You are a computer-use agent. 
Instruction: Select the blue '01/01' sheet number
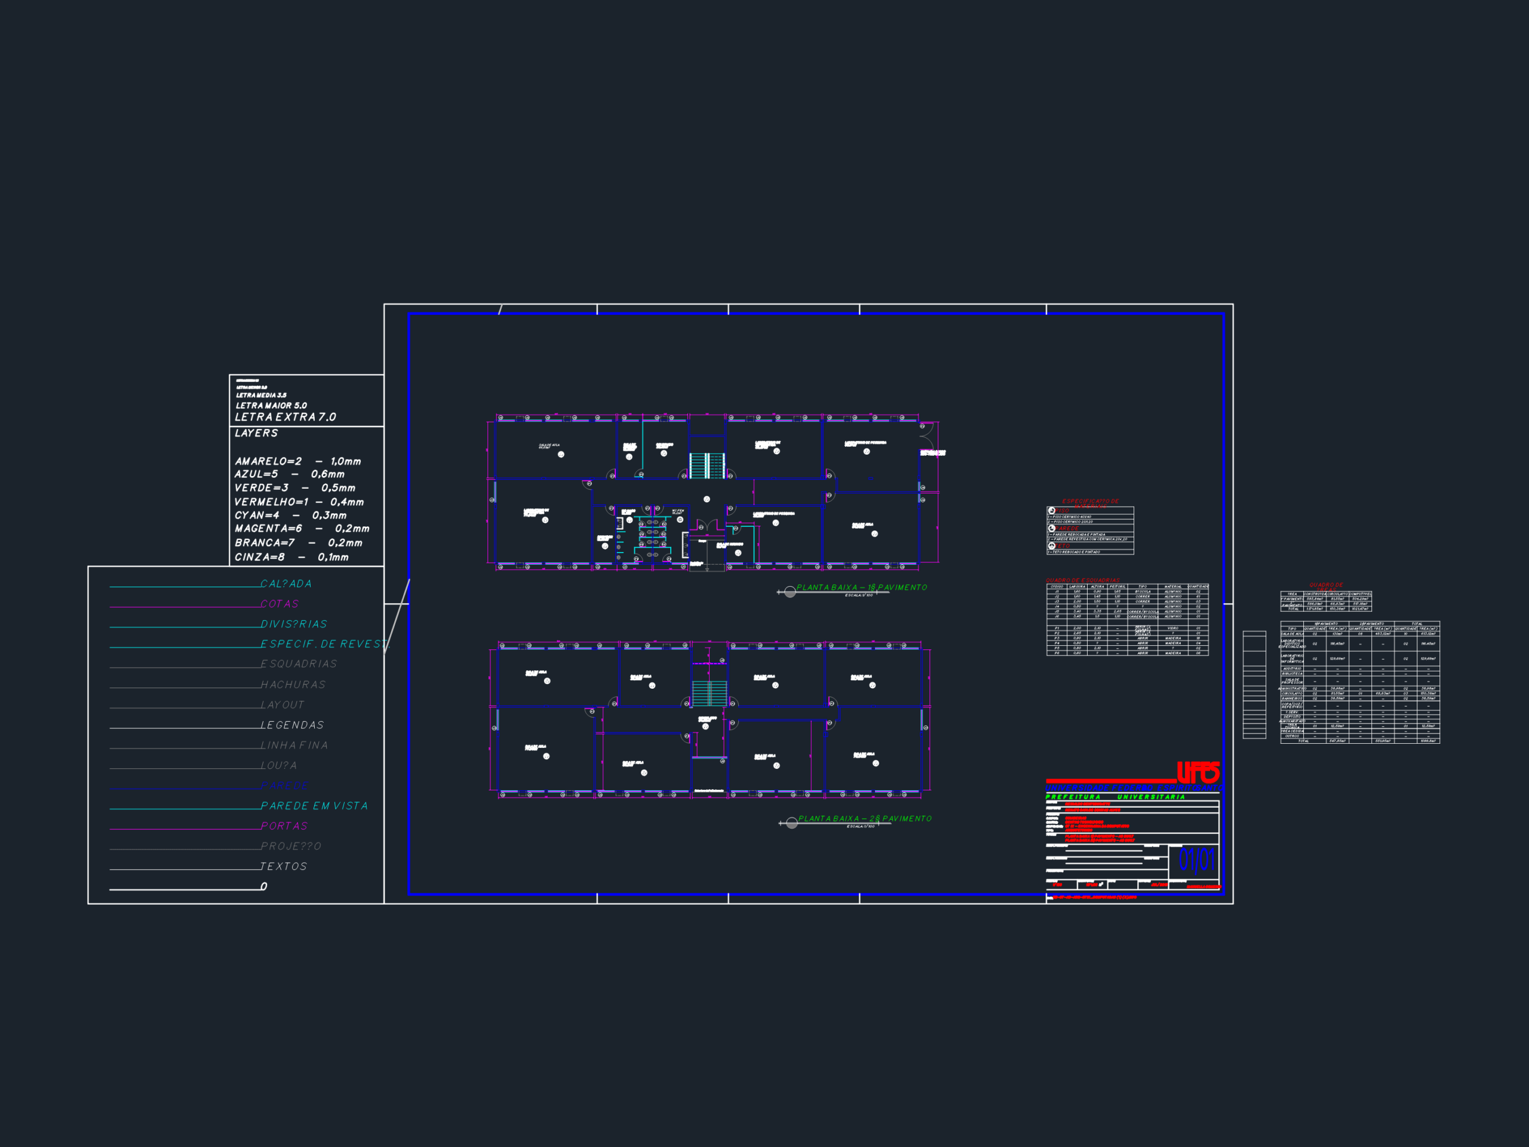[x=1196, y=860]
